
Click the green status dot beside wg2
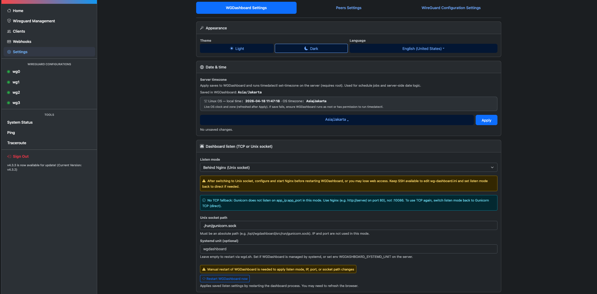pos(9,93)
